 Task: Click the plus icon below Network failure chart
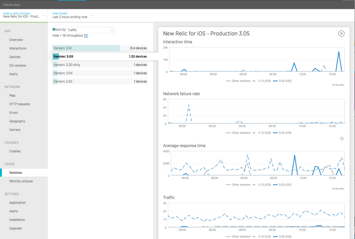tap(342, 139)
